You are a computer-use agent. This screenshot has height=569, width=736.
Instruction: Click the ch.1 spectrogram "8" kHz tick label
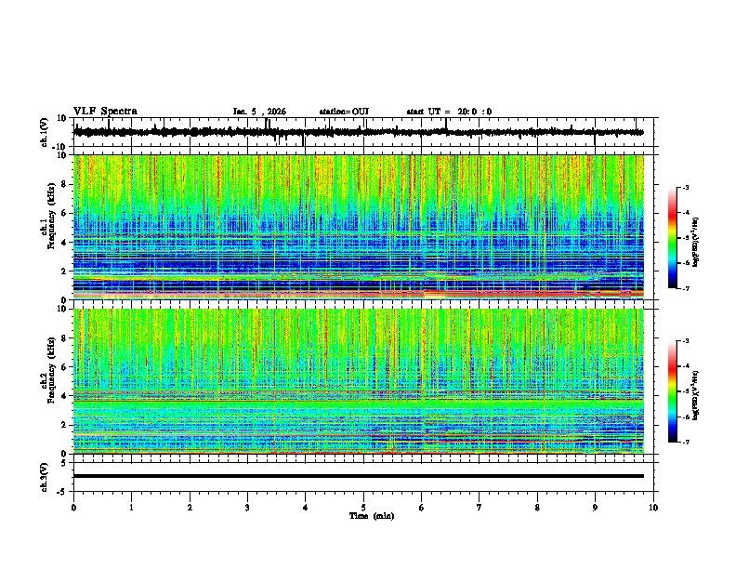click(x=64, y=184)
